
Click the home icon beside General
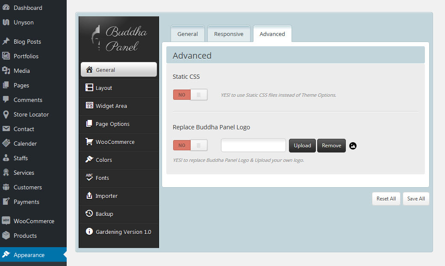click(89, 69)
